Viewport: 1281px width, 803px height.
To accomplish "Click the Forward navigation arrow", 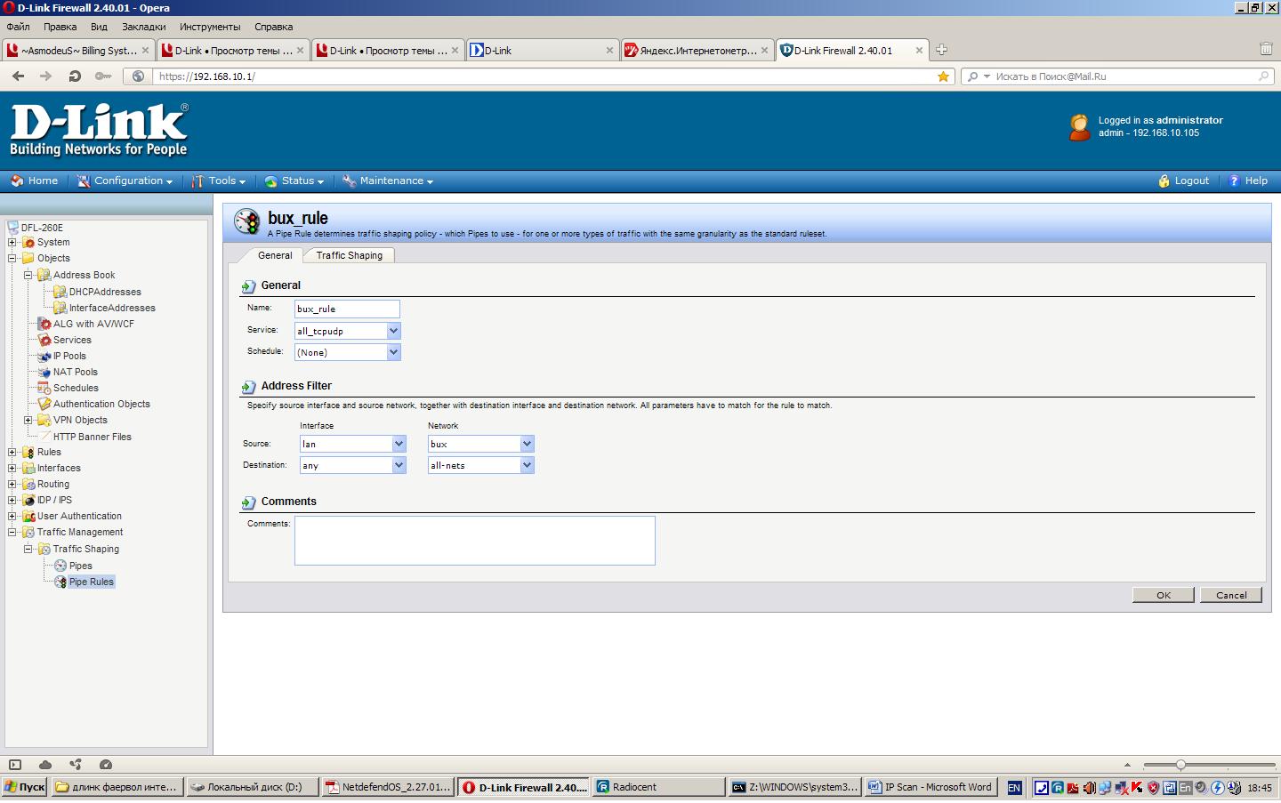I will [46, 76].
